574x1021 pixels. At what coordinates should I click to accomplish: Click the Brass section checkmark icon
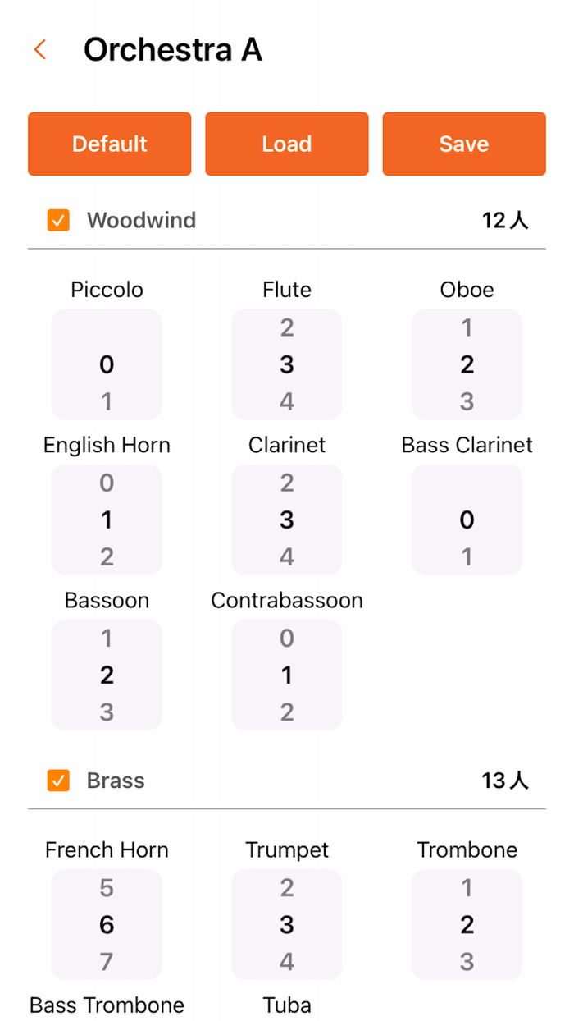click(57, 781)
